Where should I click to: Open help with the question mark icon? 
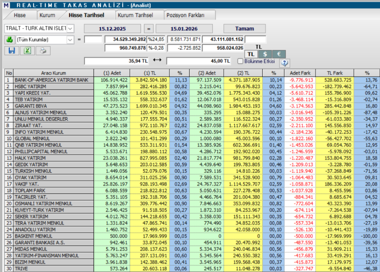pyautogui.click(x=285, y=63)
